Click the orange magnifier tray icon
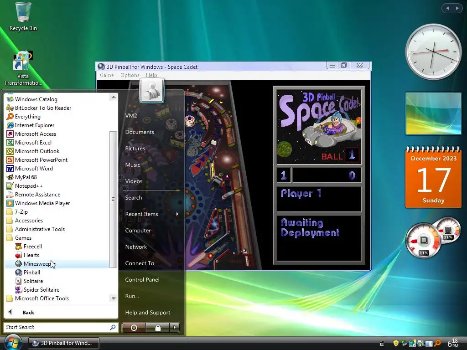The height and width of the screenshot is (350, 467). coord(437,343)
